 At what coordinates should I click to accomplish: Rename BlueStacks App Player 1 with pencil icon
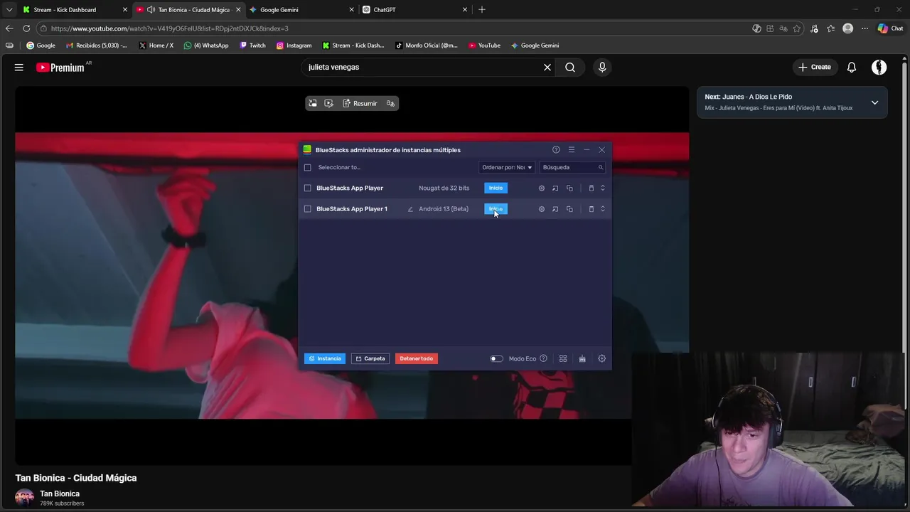(x=410, y=209)
